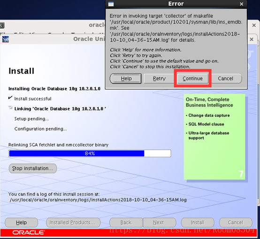Open Installed Products list

[73, 223]
